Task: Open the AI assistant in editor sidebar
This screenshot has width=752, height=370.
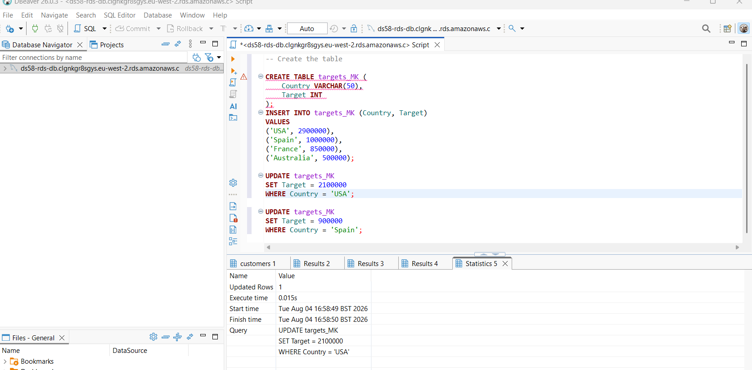Action: [233, 106]
